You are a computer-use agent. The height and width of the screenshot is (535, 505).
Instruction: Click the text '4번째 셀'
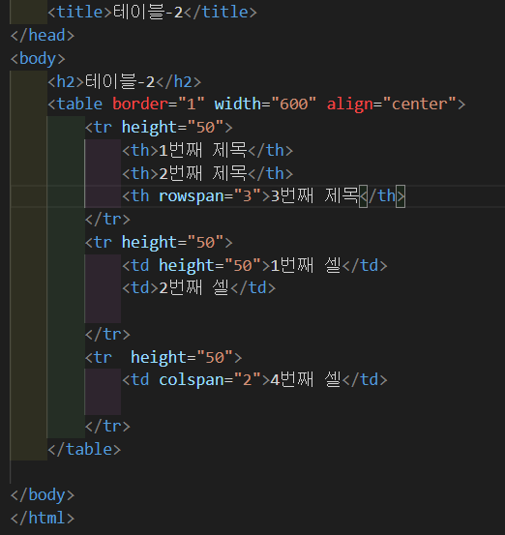point(306,380)
